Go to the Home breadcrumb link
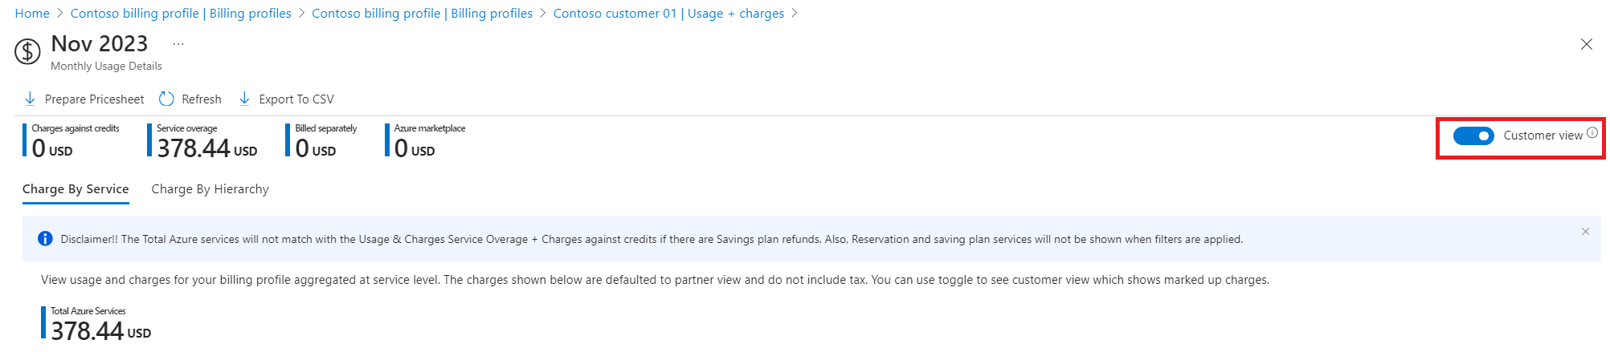This screenshot has height=352, width=1610. pyautogui.click(x=32, y=14)
